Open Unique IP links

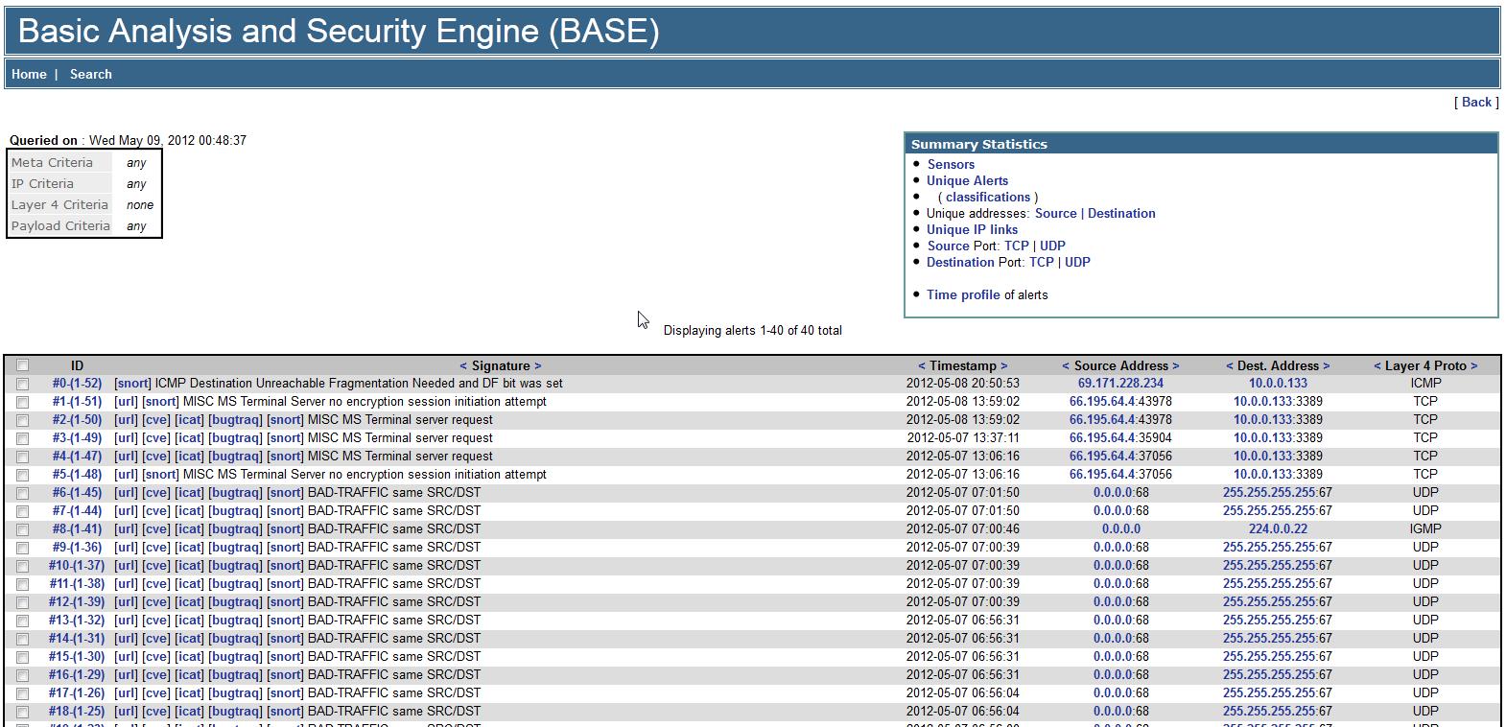pos(972,229)
